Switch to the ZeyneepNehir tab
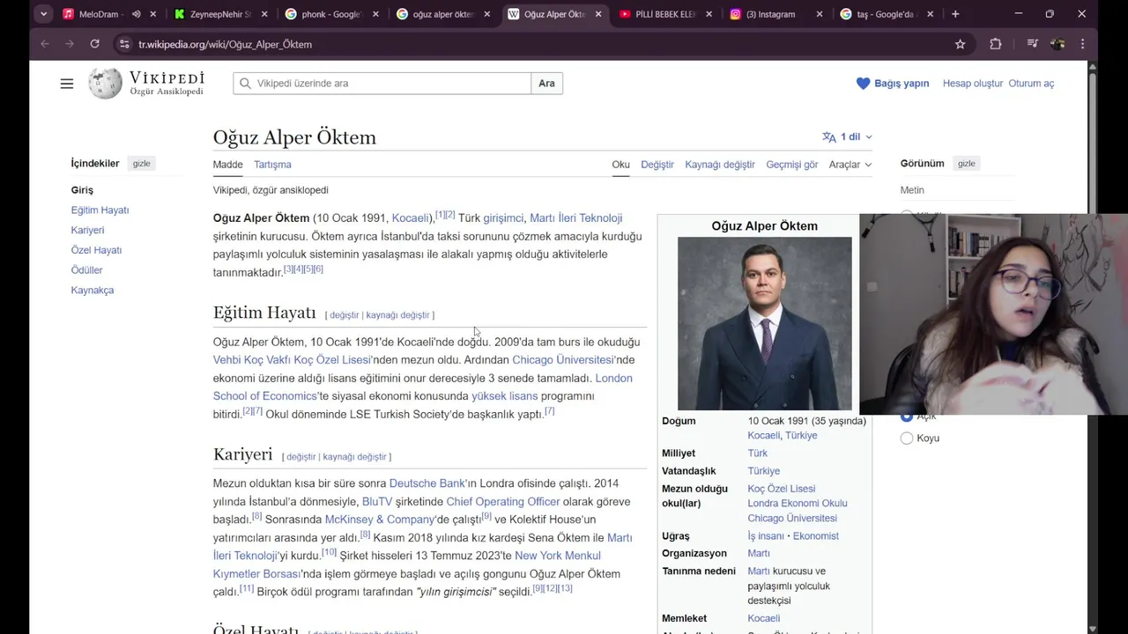The height and width of the screenshot is (634, 1128). coord(211,14)
